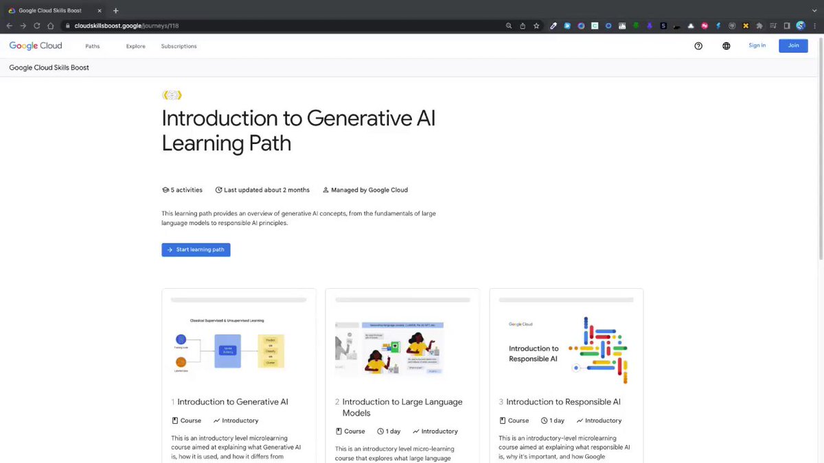This screenshot has width=824, height=463.
Task: Click the zoom magnifier icon in address bar
Action: (509, 25)
